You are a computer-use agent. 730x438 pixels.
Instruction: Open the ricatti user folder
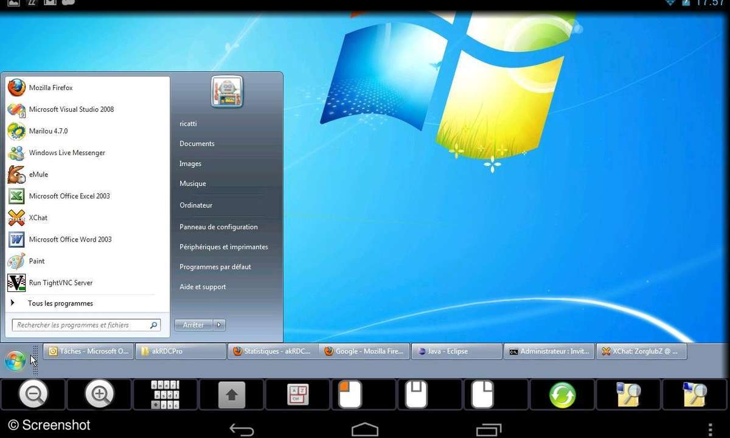coord(188,123)
